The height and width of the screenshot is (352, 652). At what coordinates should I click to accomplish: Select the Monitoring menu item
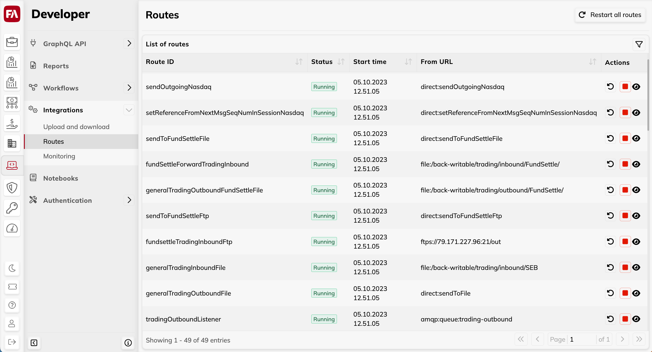click(x=59, y=156)
